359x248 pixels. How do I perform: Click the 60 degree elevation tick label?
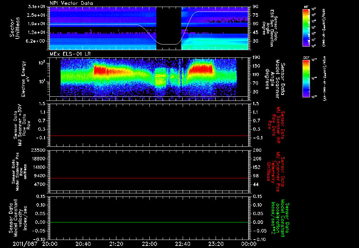point(256,24)
